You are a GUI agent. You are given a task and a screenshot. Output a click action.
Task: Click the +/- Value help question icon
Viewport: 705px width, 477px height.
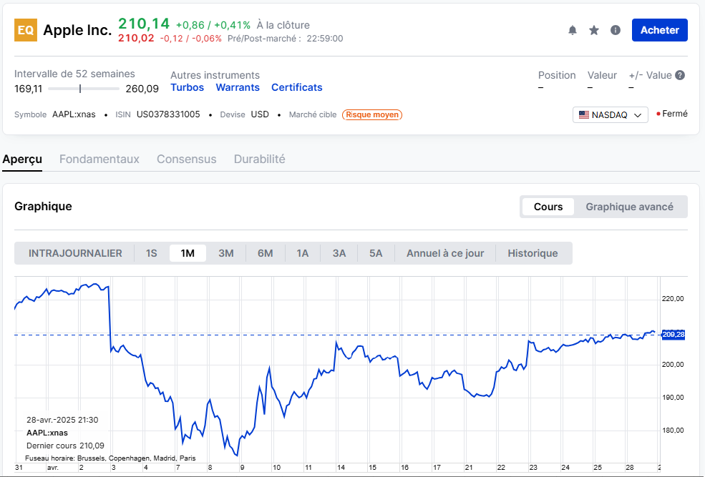pos(680,75)
